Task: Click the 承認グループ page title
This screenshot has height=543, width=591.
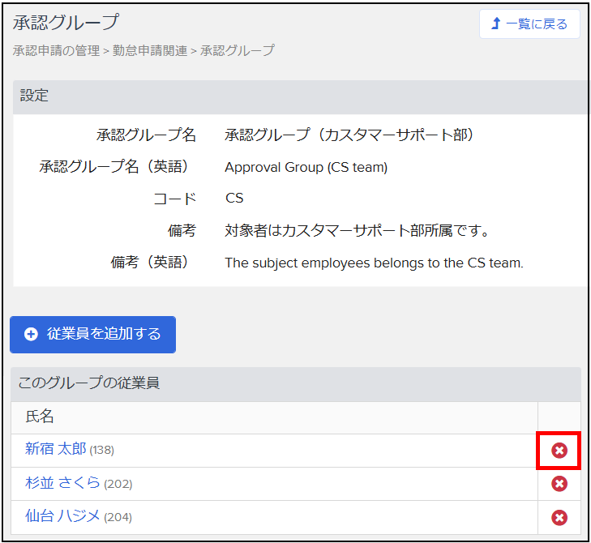Action: [65, 22]
